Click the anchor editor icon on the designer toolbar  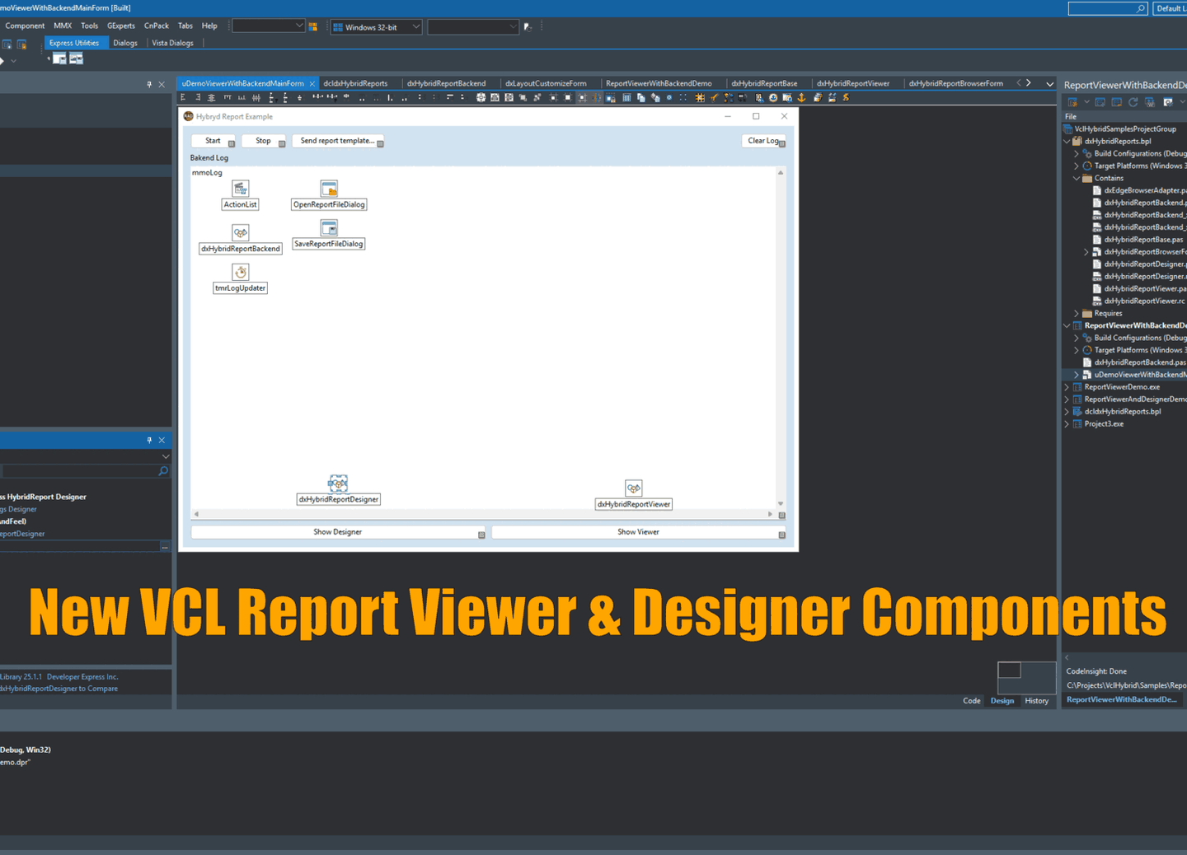tap(800, 97)
